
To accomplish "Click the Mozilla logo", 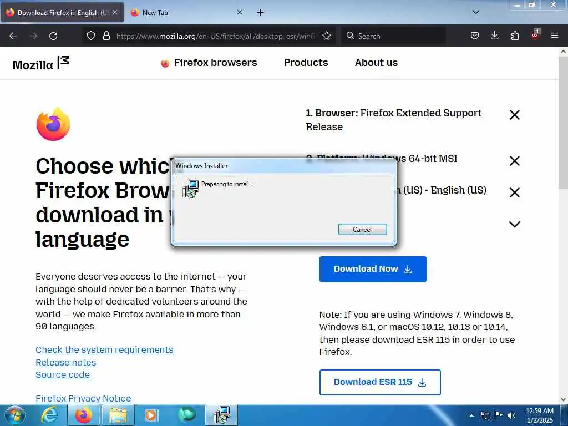I will pos(41,63).
